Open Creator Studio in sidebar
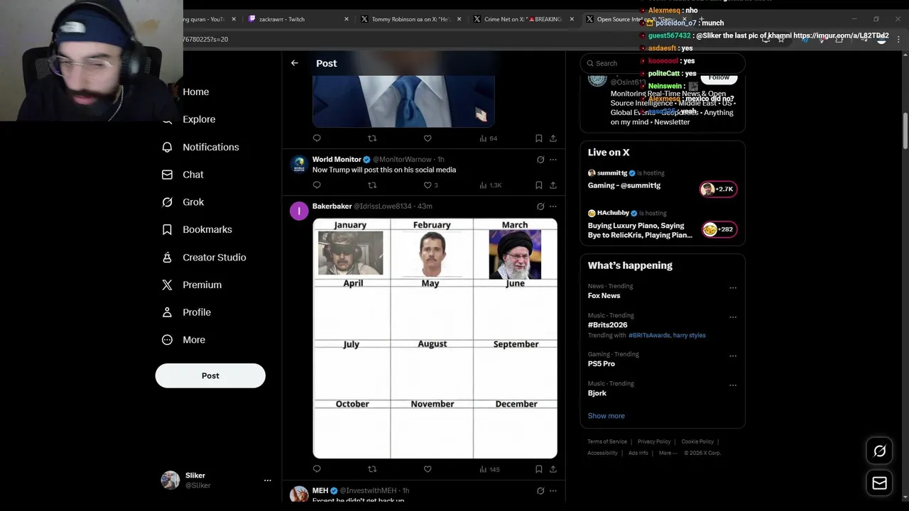This screenshot has width=909, height=511. (x=204, y=258)
